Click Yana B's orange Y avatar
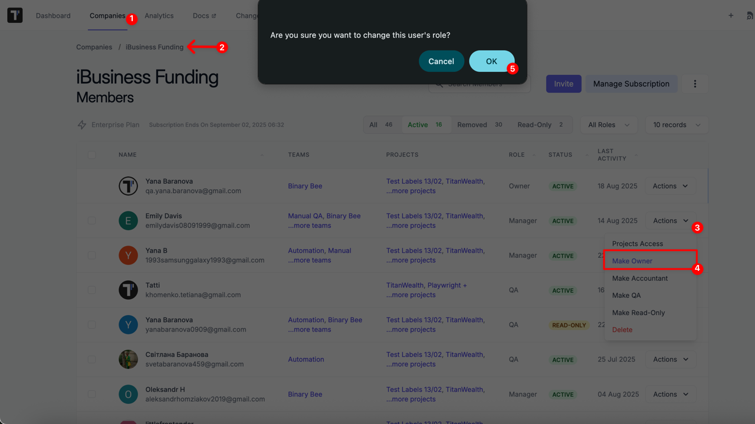 tap(128, 256)
